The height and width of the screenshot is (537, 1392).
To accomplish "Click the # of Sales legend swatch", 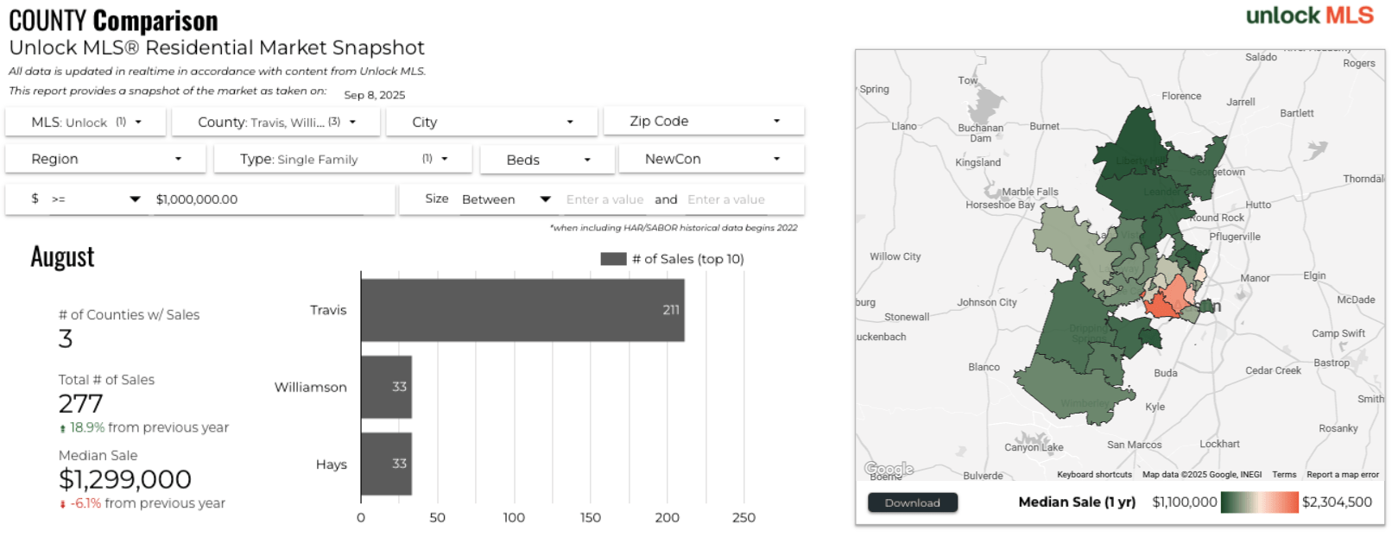I will click(613, 259).
